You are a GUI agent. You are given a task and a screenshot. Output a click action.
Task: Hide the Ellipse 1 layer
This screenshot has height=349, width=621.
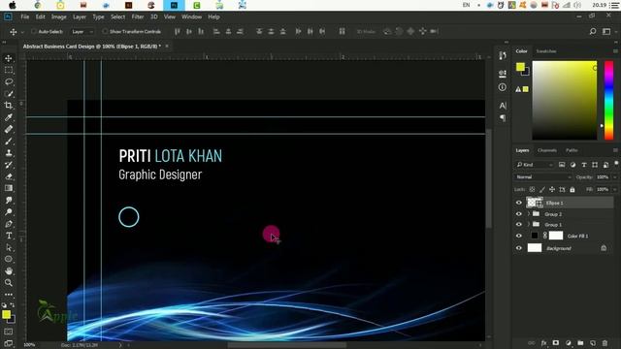519,203
